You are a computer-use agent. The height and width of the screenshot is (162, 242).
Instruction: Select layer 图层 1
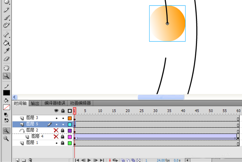(x=32, y=143)
